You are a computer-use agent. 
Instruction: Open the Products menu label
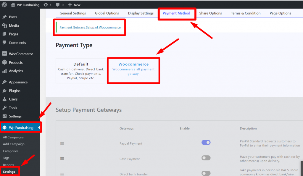[x=16, y=62]
